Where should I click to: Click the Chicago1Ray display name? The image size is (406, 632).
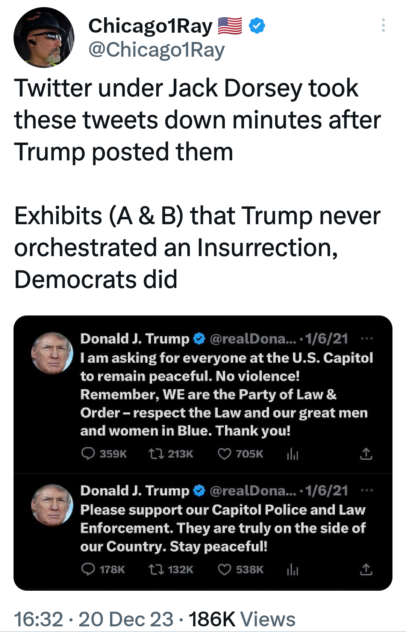tap(150, 26)
